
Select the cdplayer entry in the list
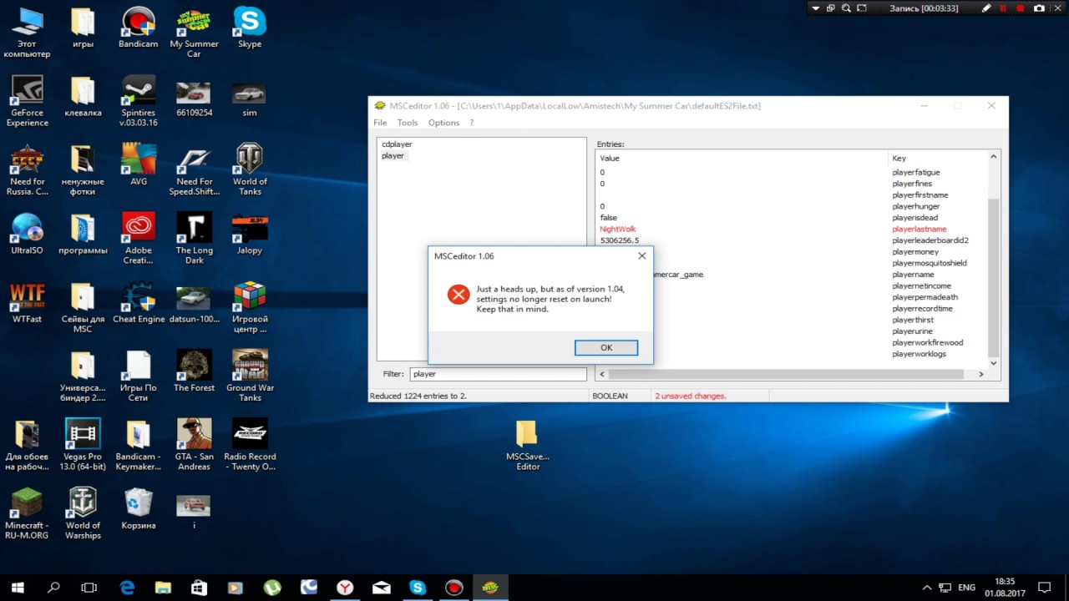click(397, 144)
